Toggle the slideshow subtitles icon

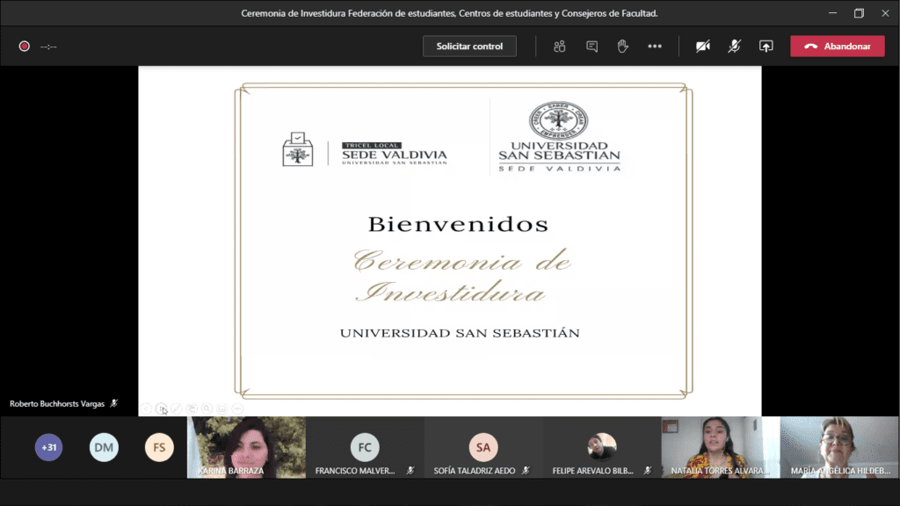click(x=222, y=408)
